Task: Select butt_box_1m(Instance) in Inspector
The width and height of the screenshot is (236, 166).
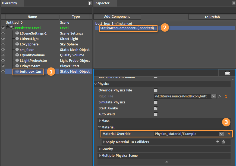Action: [114, 23]
